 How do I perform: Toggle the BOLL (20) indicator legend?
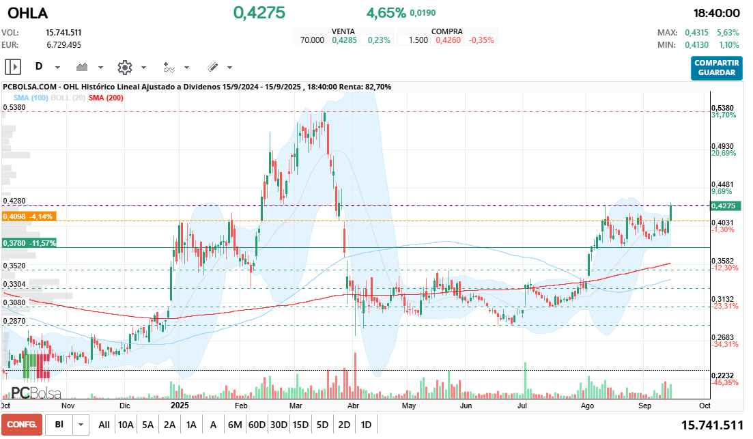(68, 98)
